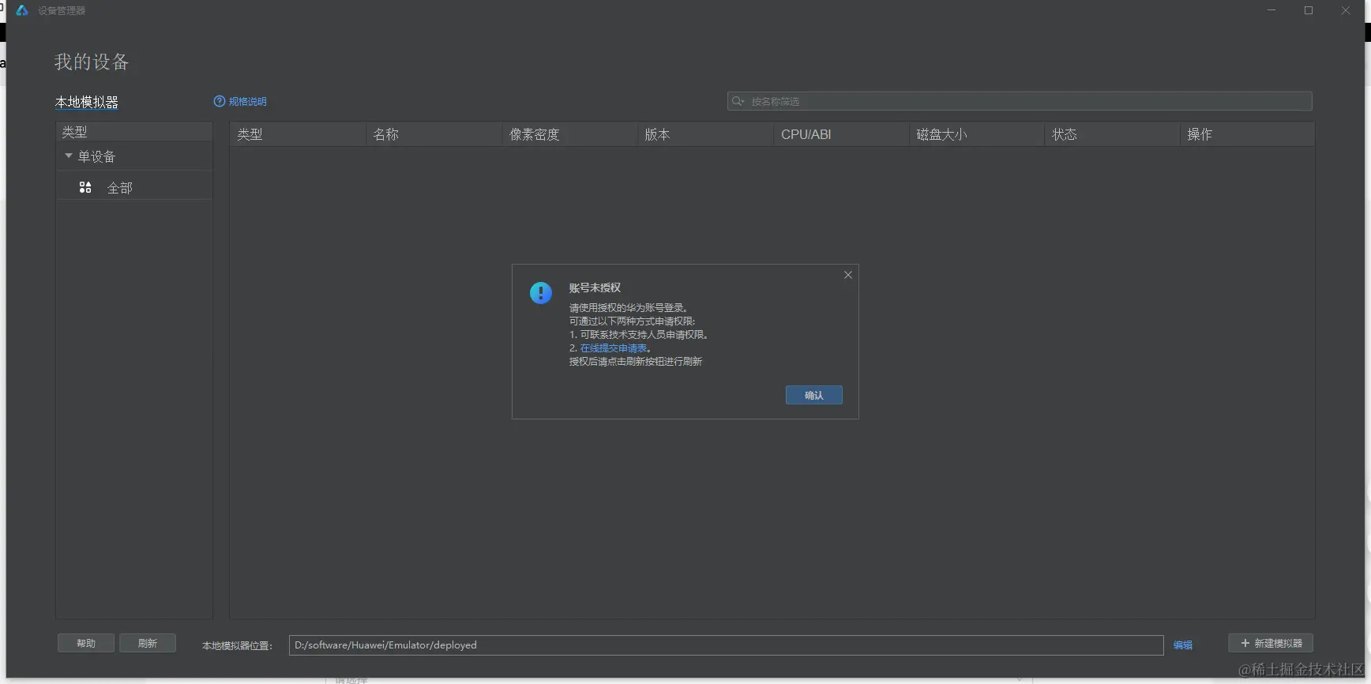
Task: Click the DevEco app logo in title bar
Action: (22, 10)
